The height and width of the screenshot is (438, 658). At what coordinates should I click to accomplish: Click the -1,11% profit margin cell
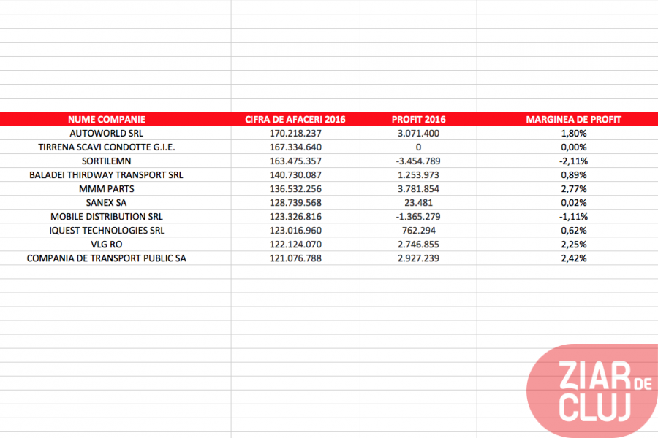[x=574, y=217]
